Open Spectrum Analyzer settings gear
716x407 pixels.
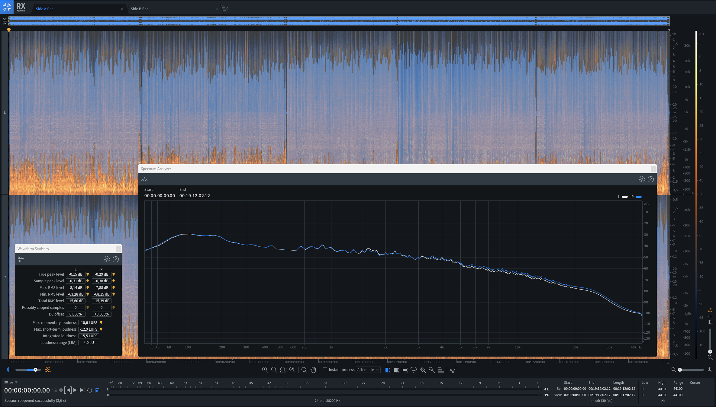[641, 179]
